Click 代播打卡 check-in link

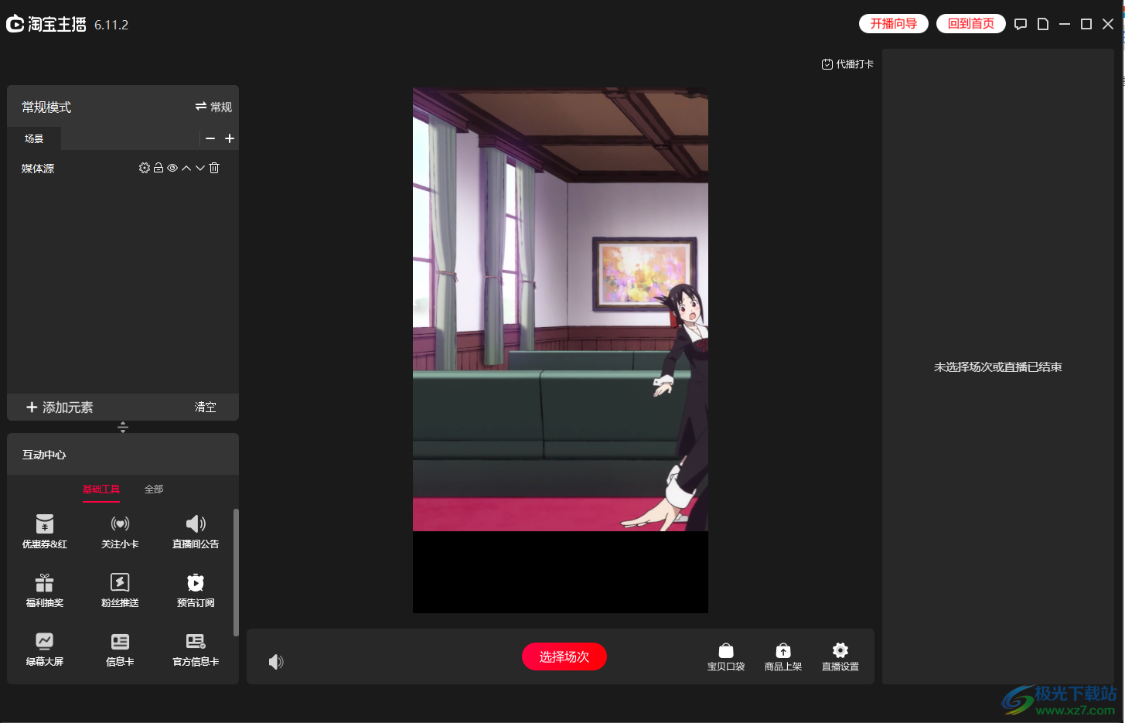click(847, 64)
